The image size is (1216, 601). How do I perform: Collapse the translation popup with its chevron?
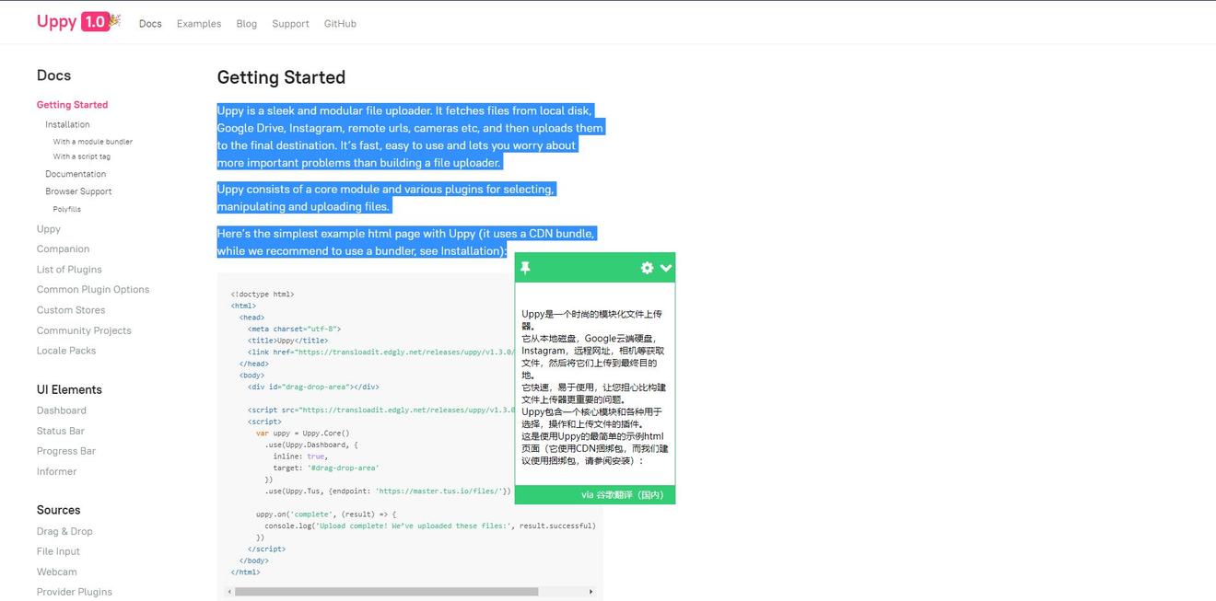[x=664, y=268]
